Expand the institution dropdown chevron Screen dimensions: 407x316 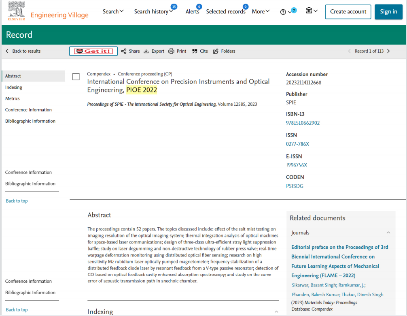[x=316, y=11]
